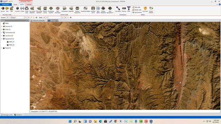The width and height of the screenshot is (221, 124).
Task: Collapse the Equipment tree node
Action: [x=2, y=39]
